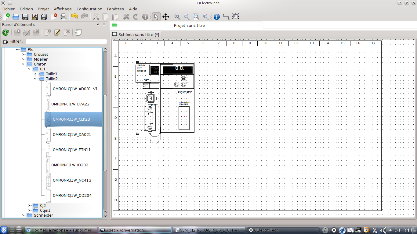Viewport: 417px width, 234px height.
Task: Expand the Schneider folder
Action: 23,215
